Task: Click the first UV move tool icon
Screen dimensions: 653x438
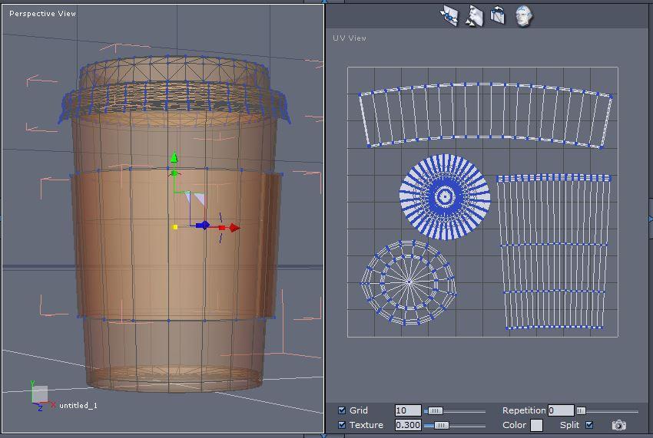Action: coord(449,16)
